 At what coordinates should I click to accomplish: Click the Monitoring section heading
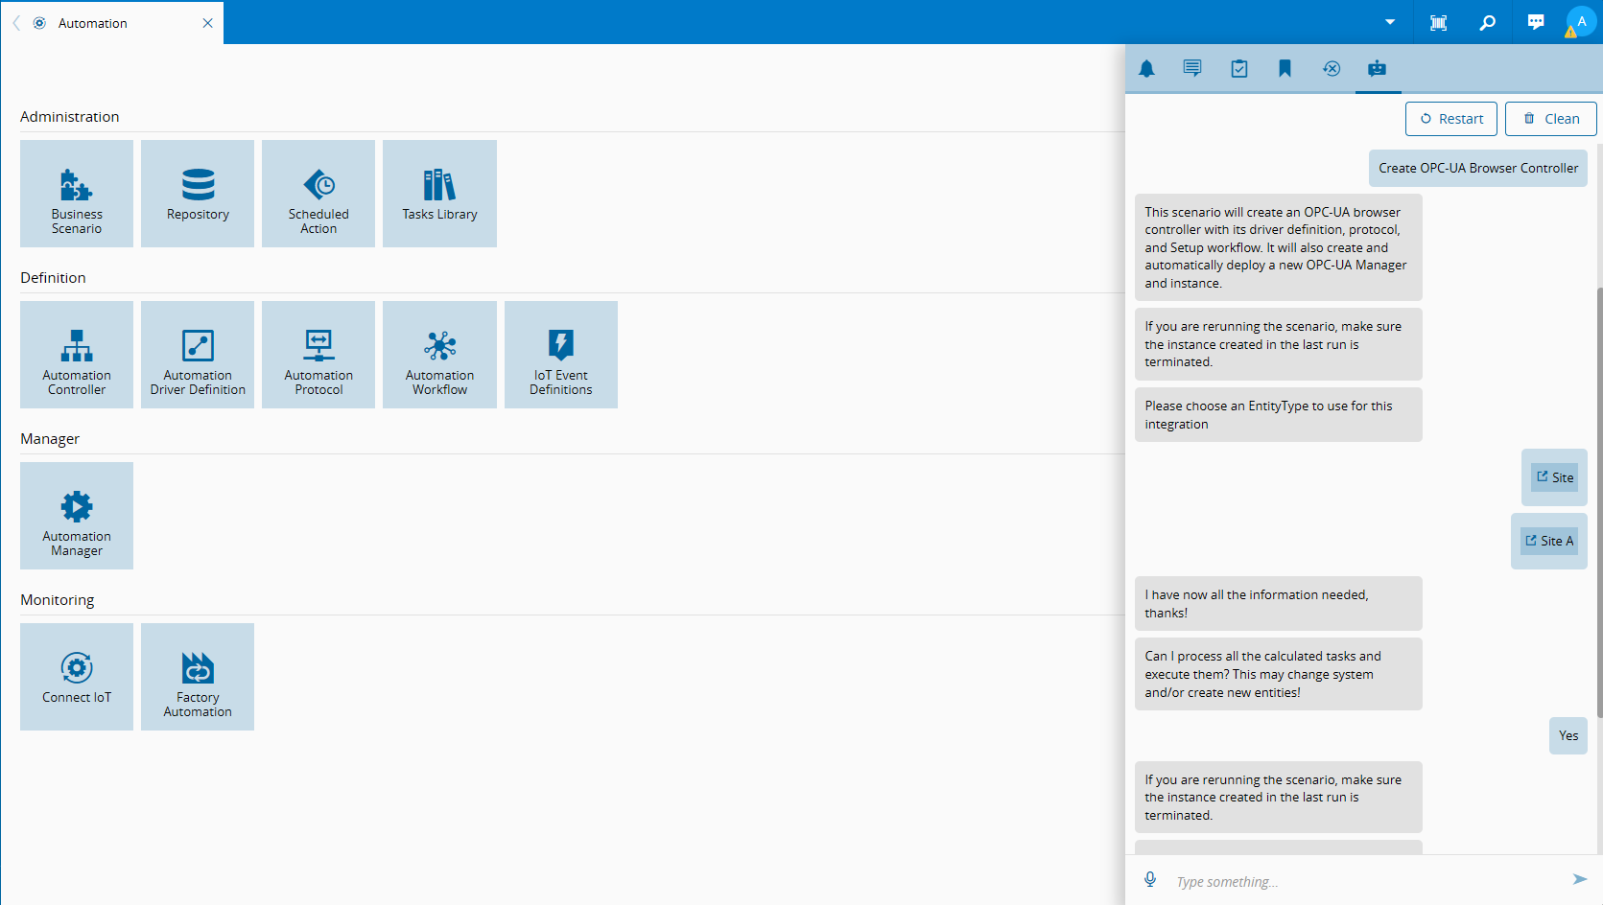pos(58,600)
